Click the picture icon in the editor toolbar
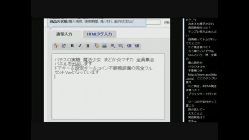The height and width of the screenshot is (140, 249). click(x=104, y=46)
